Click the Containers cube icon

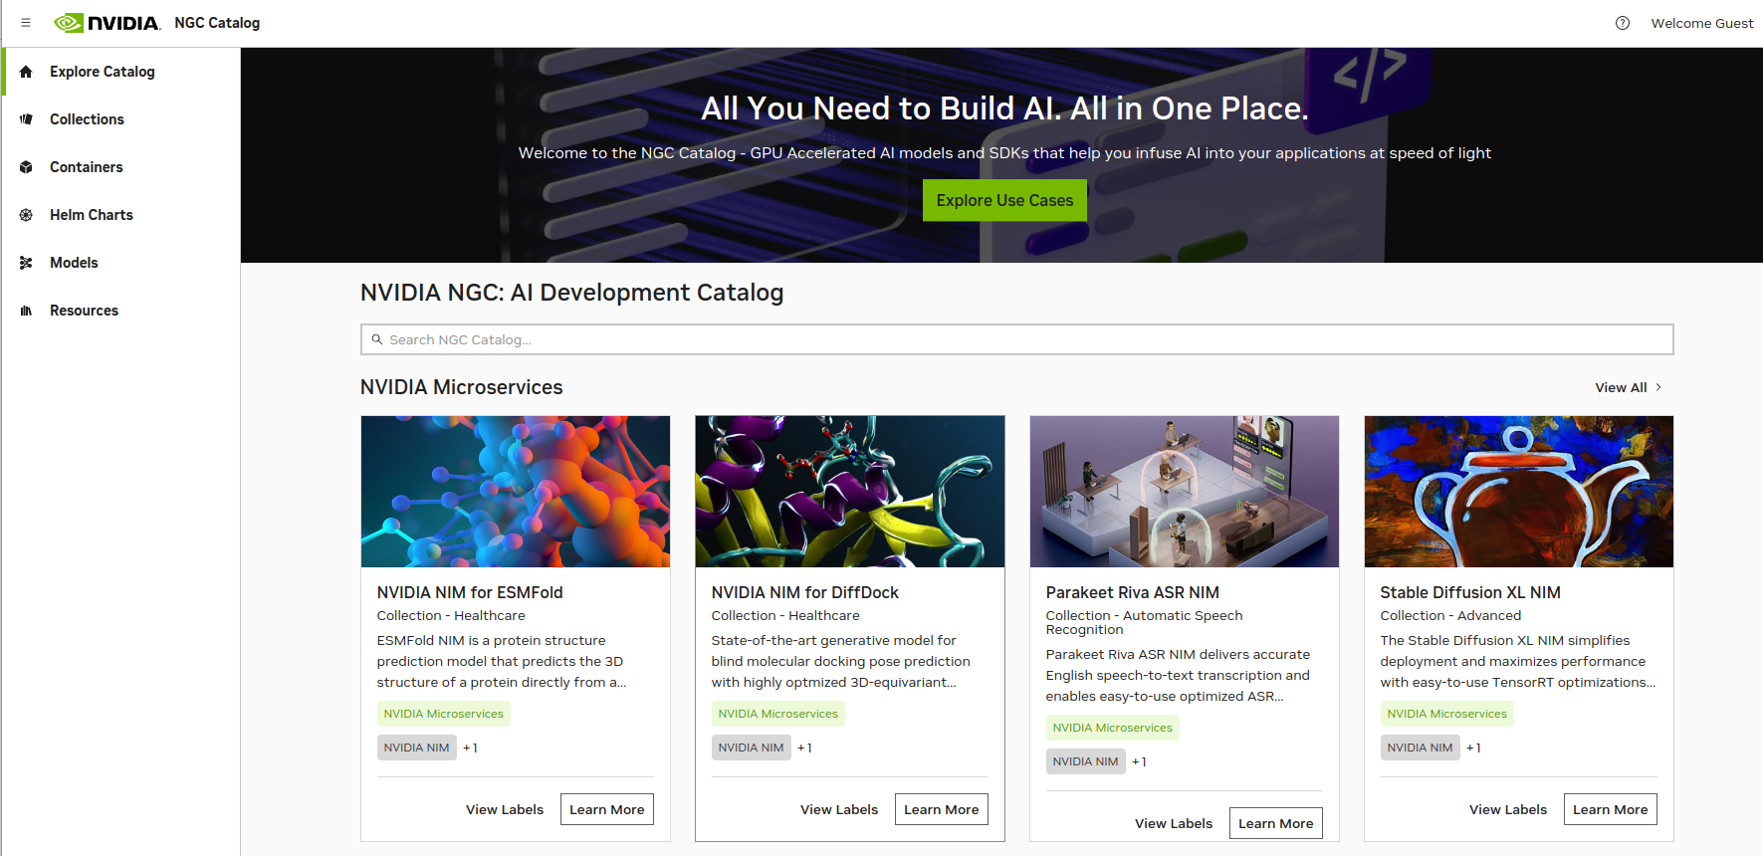tap(26, 167)
